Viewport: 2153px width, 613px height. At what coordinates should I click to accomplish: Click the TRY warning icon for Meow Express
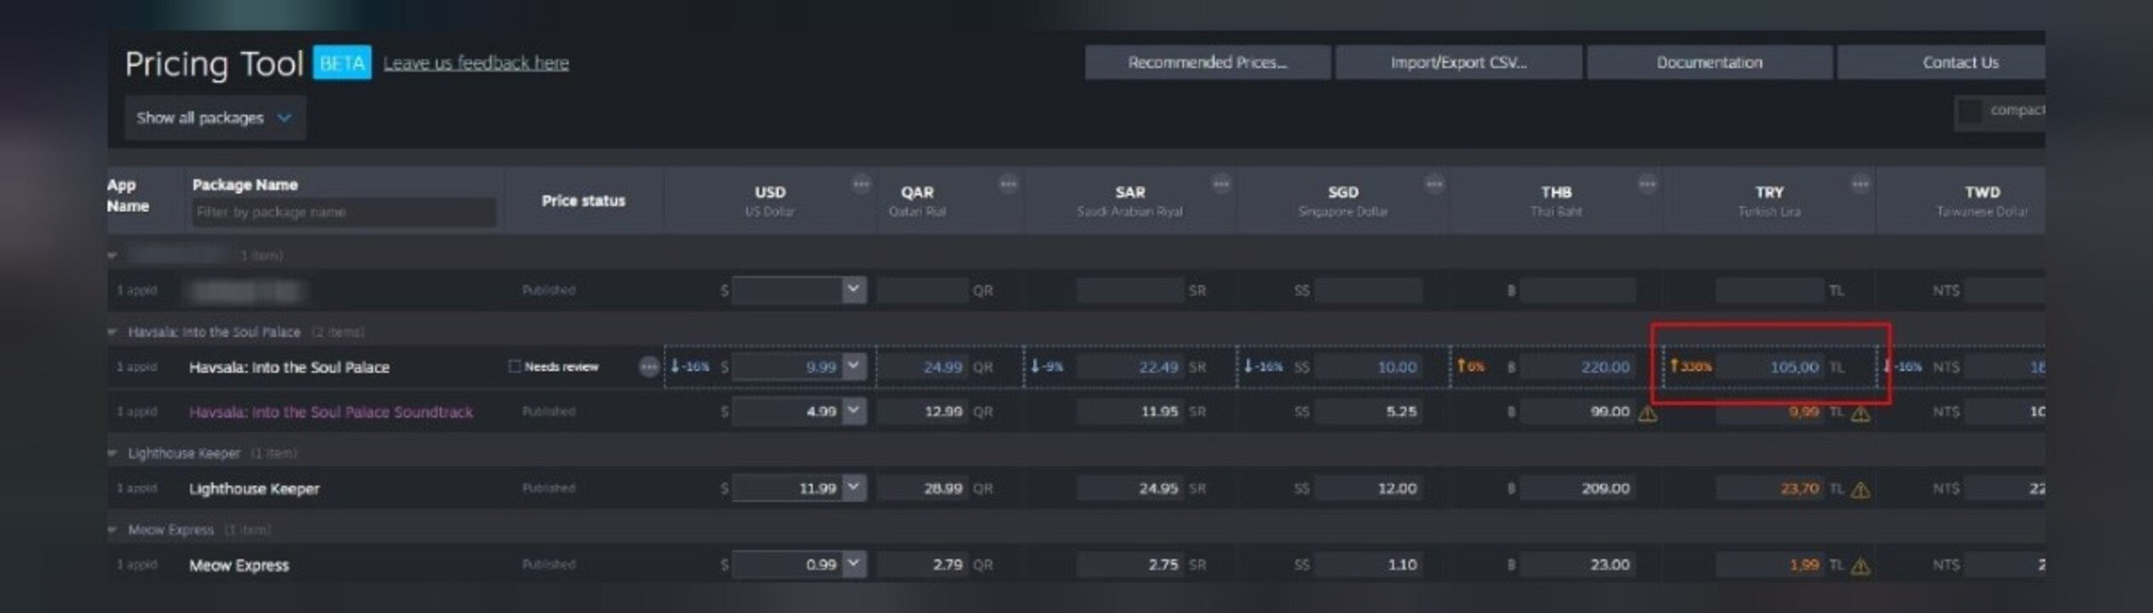tap(1861, 567)
